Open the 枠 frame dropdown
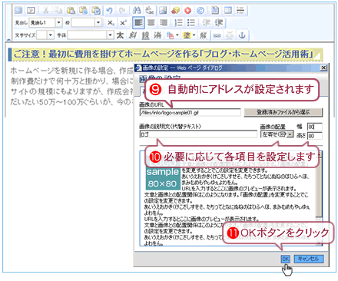338x281 pixels. click(x=98, y=22)
